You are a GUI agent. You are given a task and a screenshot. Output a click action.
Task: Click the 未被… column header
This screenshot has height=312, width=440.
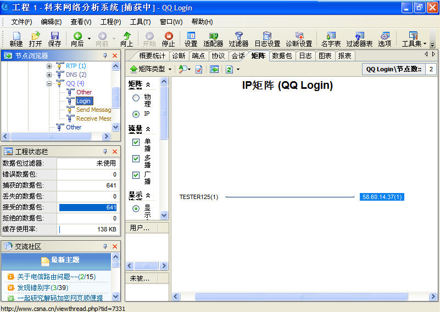tap(141, 279)
